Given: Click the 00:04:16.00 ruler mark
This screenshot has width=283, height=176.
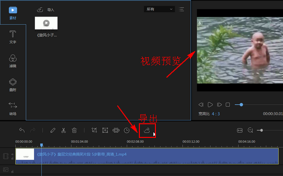Looking at the screenshot, I should [247, 142].
